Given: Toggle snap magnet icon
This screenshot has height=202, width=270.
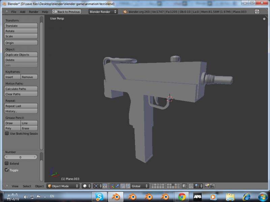Looking at the screenshot, I should pos(191,186).
